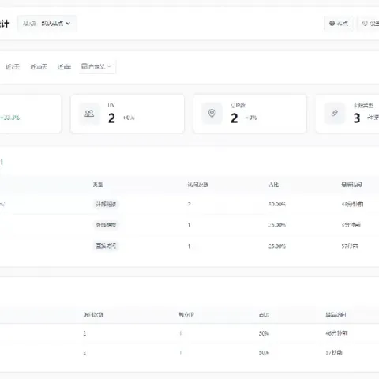Click the 3分钟前 last visit cell
The width and height of the screenshot is (379, 379).
351,225
